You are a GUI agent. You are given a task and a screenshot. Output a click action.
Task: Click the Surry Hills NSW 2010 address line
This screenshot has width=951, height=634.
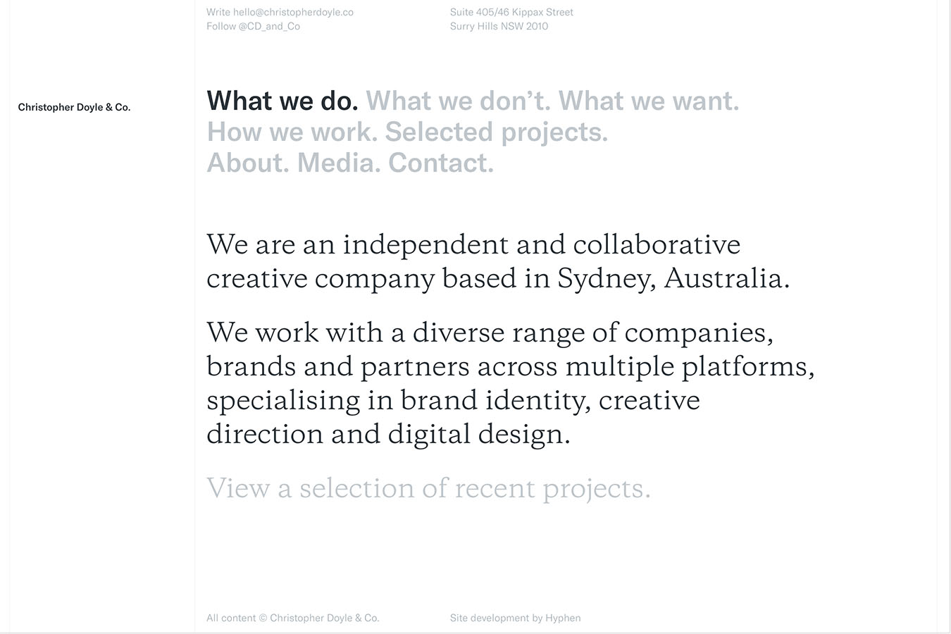(499, 26)
